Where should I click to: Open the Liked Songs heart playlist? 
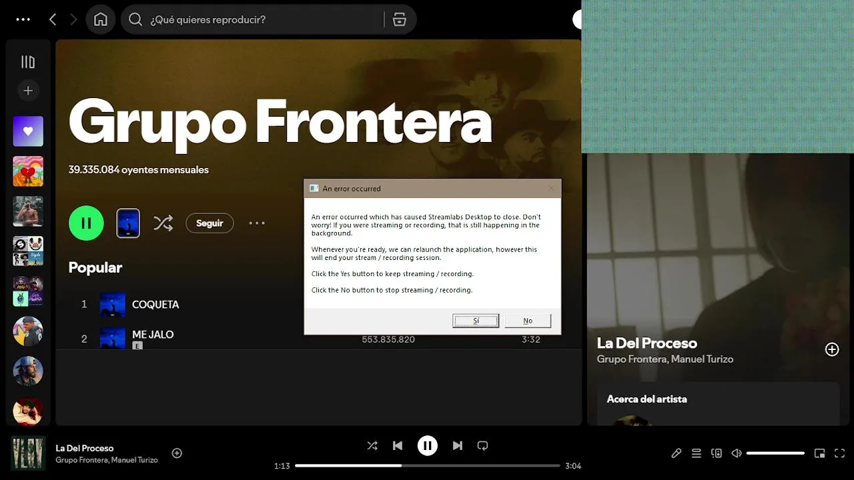pyautogui.click(x=28, y=131)
